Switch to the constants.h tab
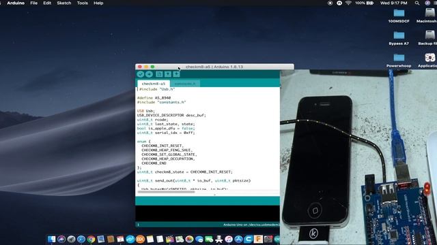Screen dimensions: 437x245 pos(185,84)
